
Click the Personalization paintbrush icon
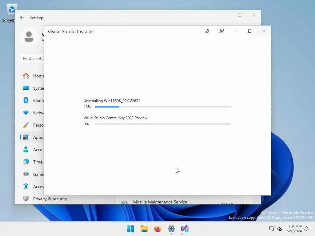pos(26,125)
